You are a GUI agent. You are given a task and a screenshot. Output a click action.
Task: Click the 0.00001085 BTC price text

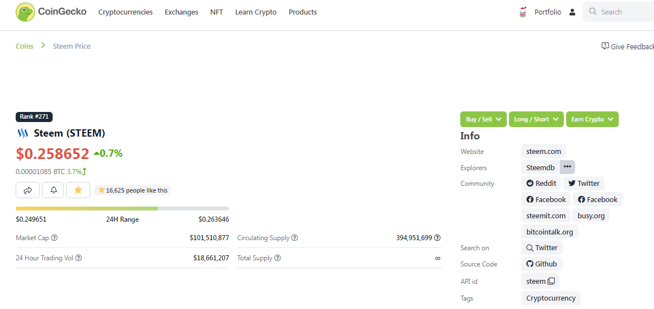tap(40, 171)
